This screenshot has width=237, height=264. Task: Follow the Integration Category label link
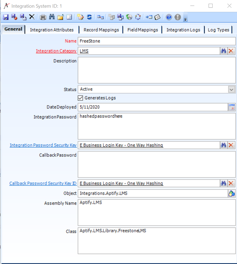click(x=56, y=51)
